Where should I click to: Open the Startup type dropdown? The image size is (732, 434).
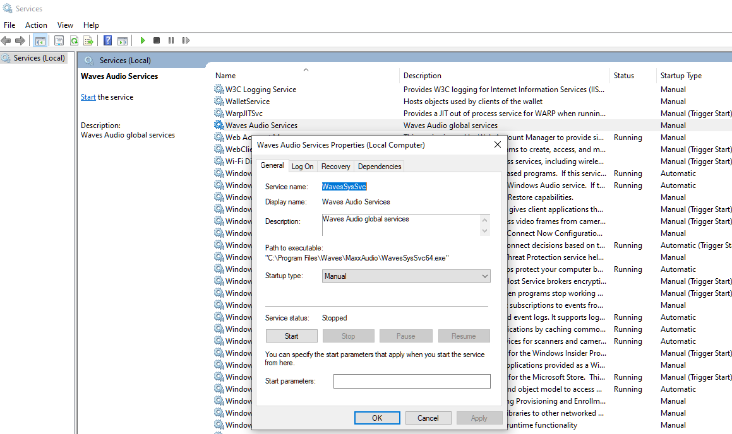pos(405,276)
